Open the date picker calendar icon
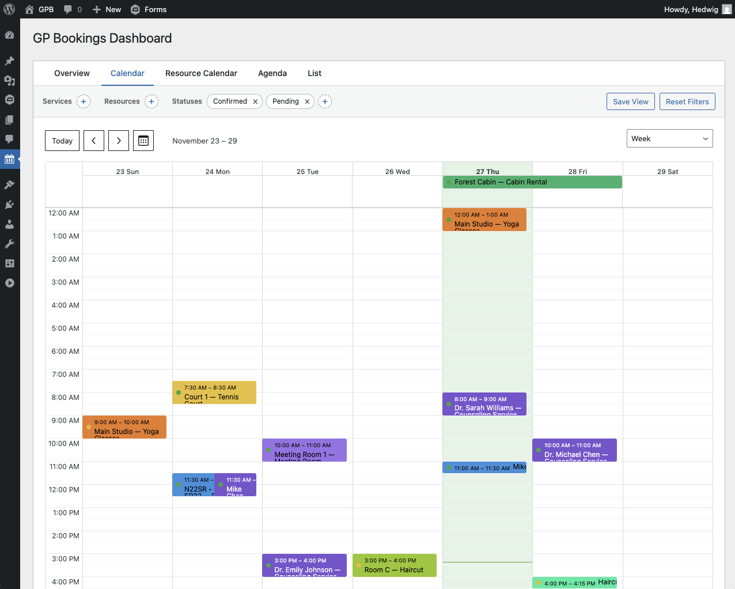735x589 pixels. point(143,141)
